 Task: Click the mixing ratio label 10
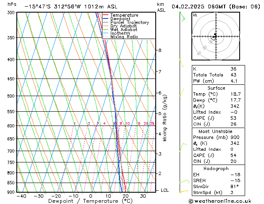point(128,123)
